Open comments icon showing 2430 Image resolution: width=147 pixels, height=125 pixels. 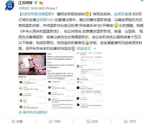tap(88, 121)
